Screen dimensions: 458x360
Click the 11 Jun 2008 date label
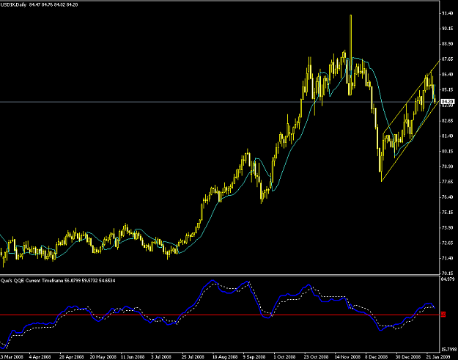coord(133,357)
